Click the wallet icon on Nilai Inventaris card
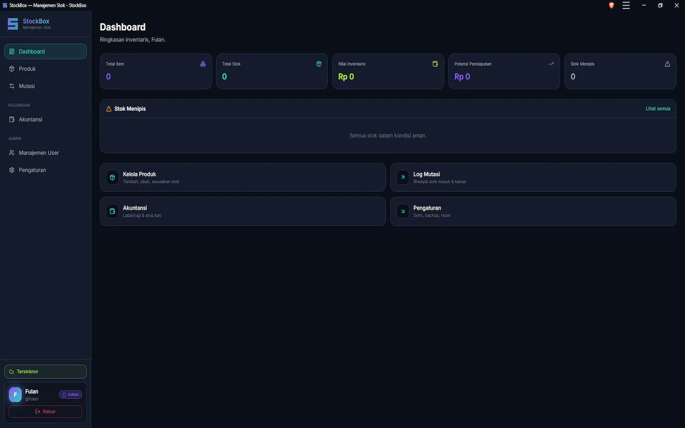 click(x=435, y=64)
